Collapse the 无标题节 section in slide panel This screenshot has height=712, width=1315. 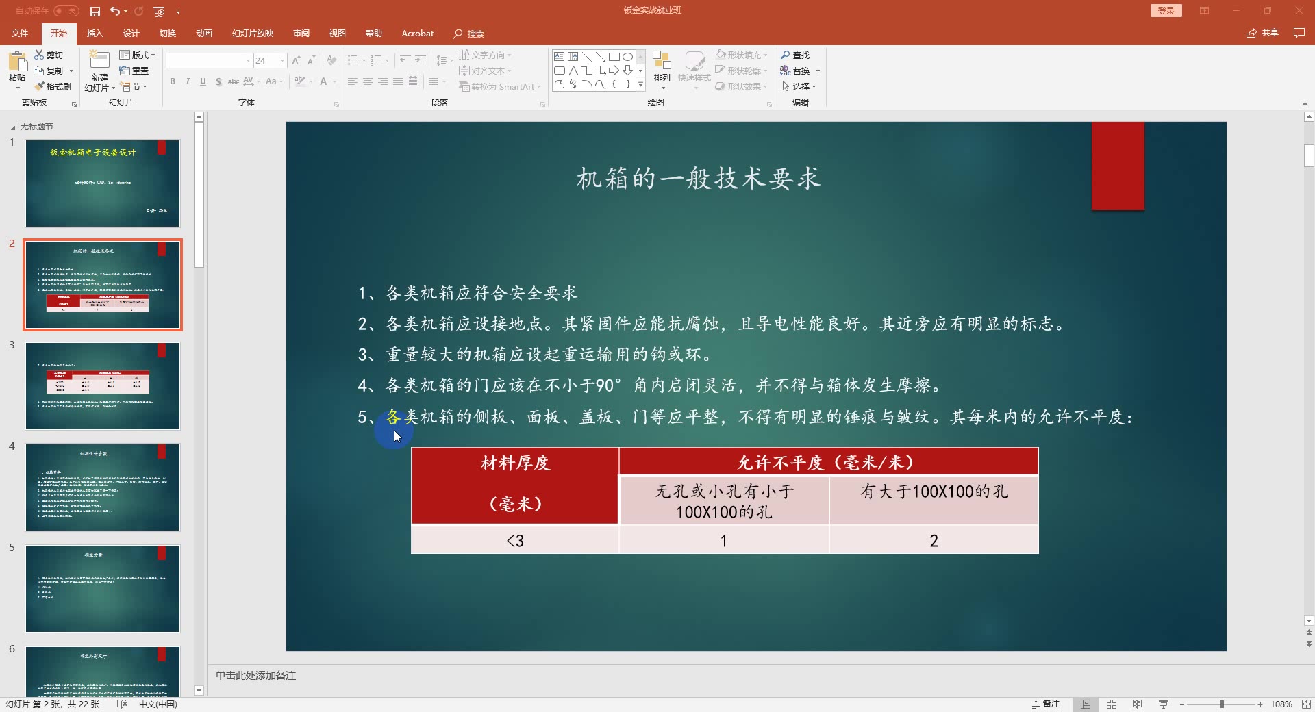point(12,127)
